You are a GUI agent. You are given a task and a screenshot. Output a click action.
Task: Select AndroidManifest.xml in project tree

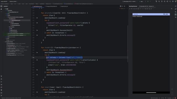(14, 12)
